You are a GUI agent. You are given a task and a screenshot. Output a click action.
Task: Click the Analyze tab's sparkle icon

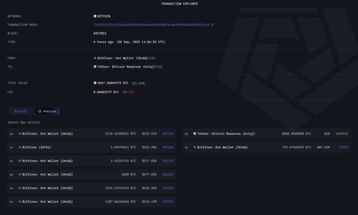tap(39, 111)
